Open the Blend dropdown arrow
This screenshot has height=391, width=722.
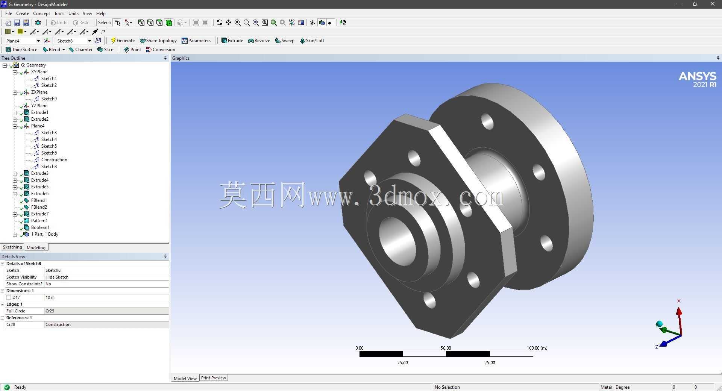coord(64,50)
